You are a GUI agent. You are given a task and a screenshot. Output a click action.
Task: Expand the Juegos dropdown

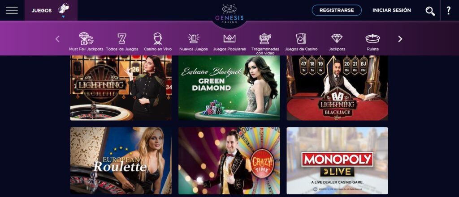(51, 11)
